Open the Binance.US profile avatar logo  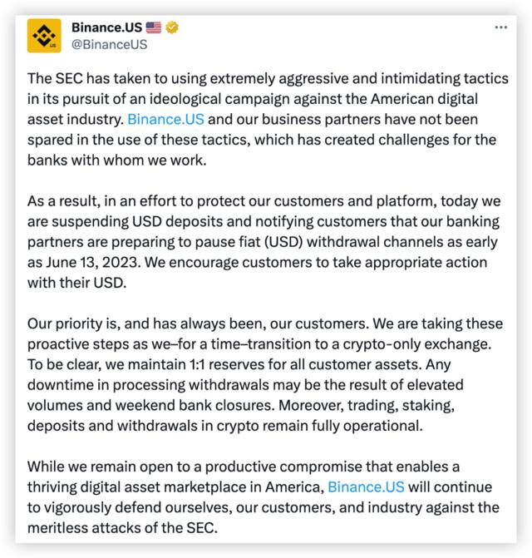(44, 36)
